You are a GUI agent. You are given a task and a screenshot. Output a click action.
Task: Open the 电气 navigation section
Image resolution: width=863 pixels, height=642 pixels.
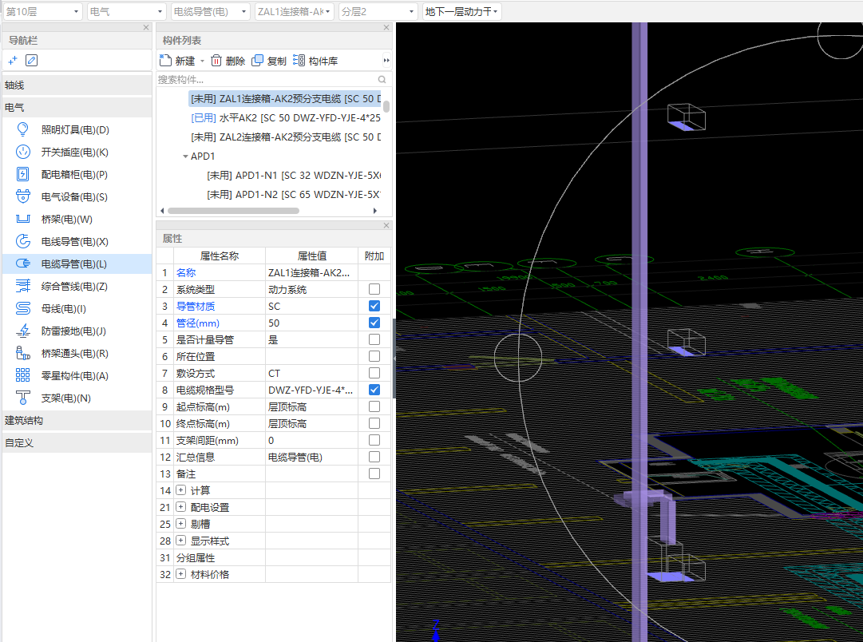tap(77, 107)
